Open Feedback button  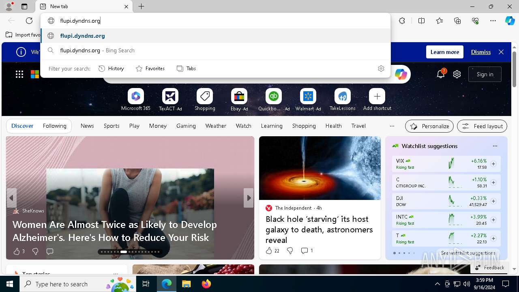(x=489, y=268)
